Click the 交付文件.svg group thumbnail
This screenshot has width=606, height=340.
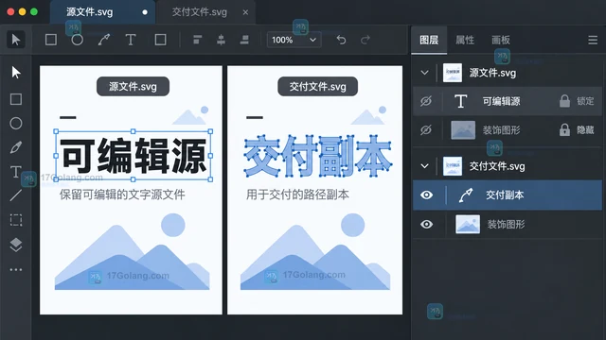(x=453, y=166)
